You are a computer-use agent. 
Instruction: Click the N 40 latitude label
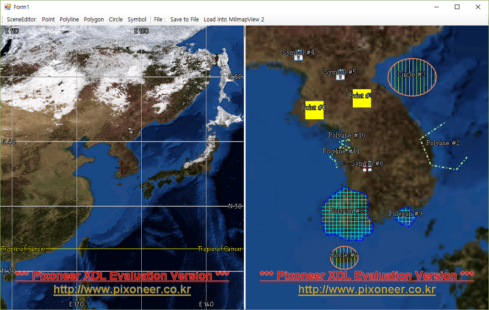coord(9,142)
